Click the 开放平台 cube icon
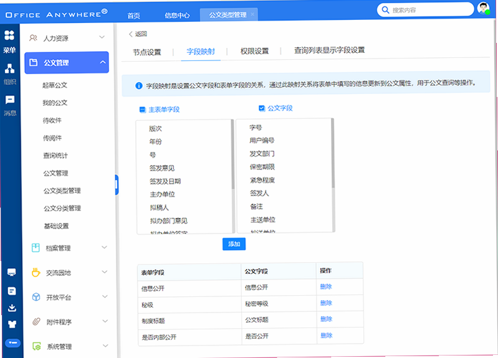498x358 pixels. coord(36,297)
